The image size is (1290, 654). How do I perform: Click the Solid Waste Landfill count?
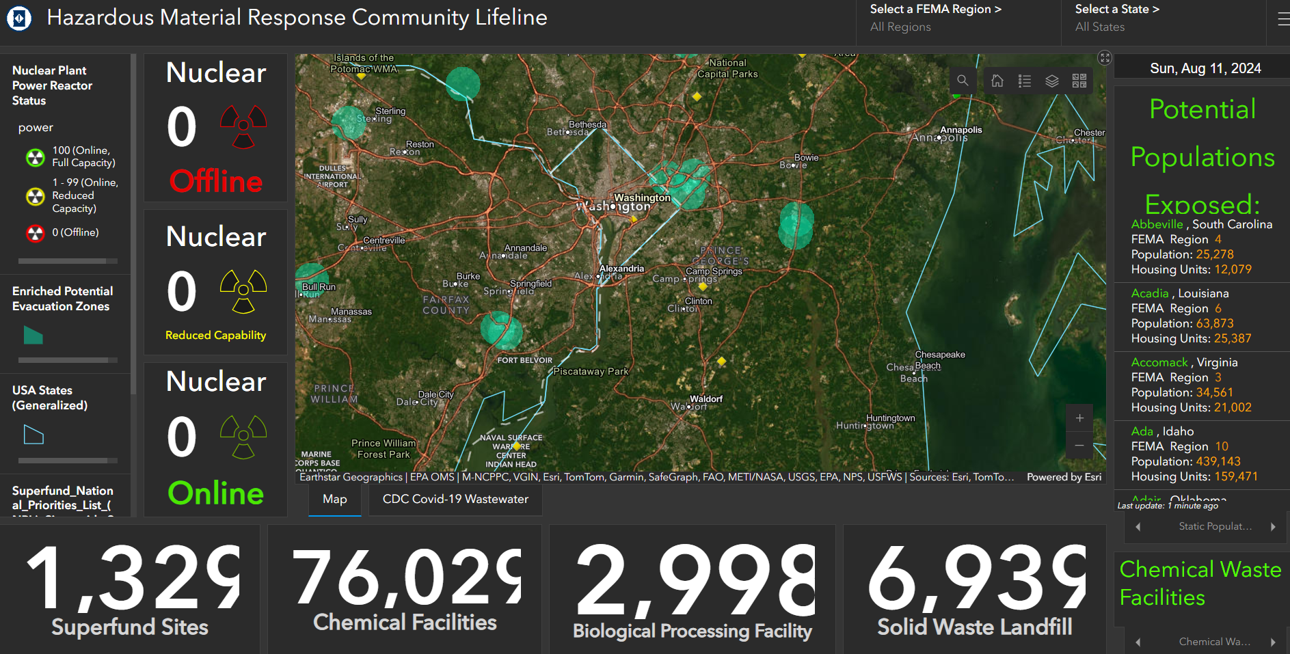coord(975,589)
